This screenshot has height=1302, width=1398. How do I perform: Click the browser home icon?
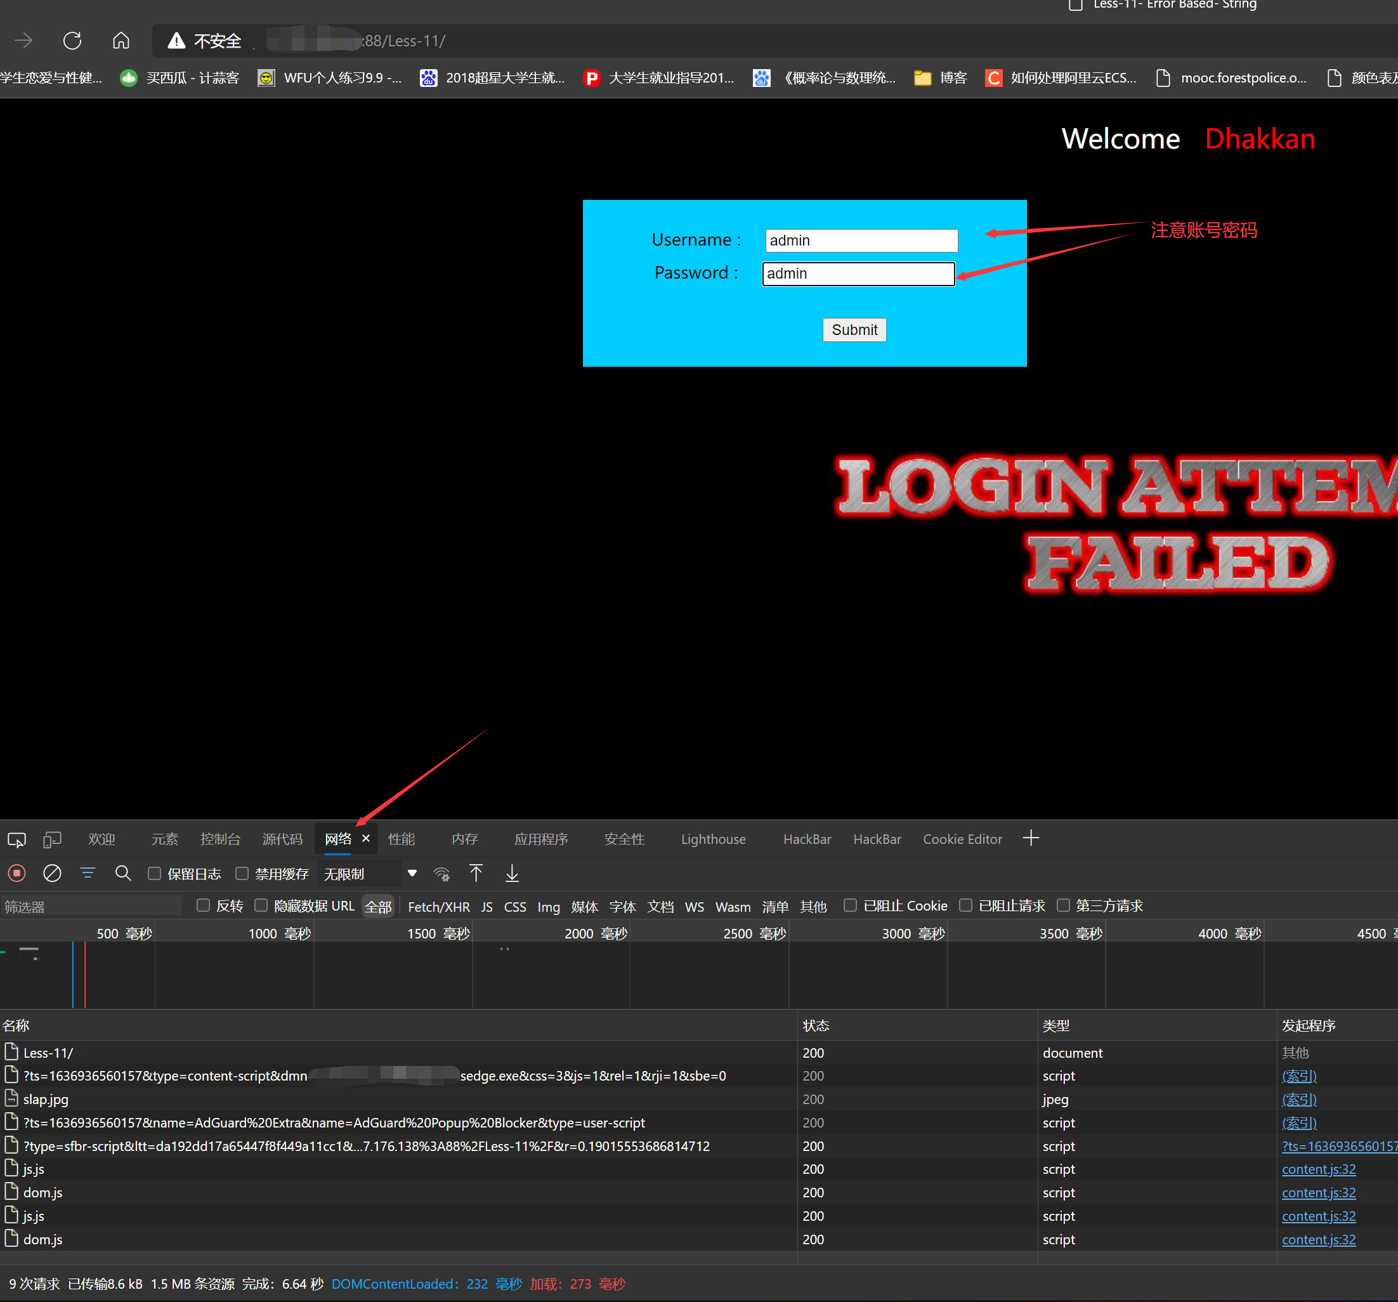pos(121,41)
